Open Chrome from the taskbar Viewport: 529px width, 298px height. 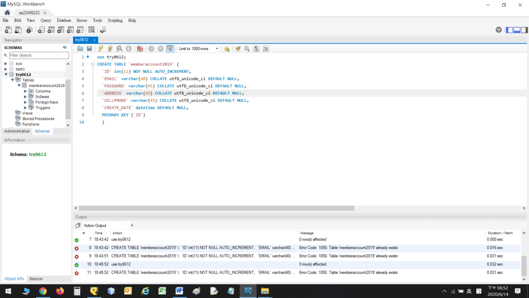43,291
